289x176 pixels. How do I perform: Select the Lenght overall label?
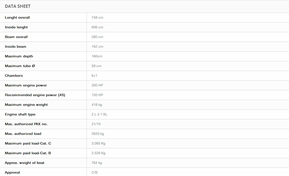tap(17, 17)
